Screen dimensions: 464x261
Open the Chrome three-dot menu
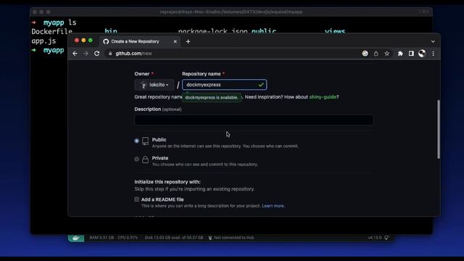[433, 54]
